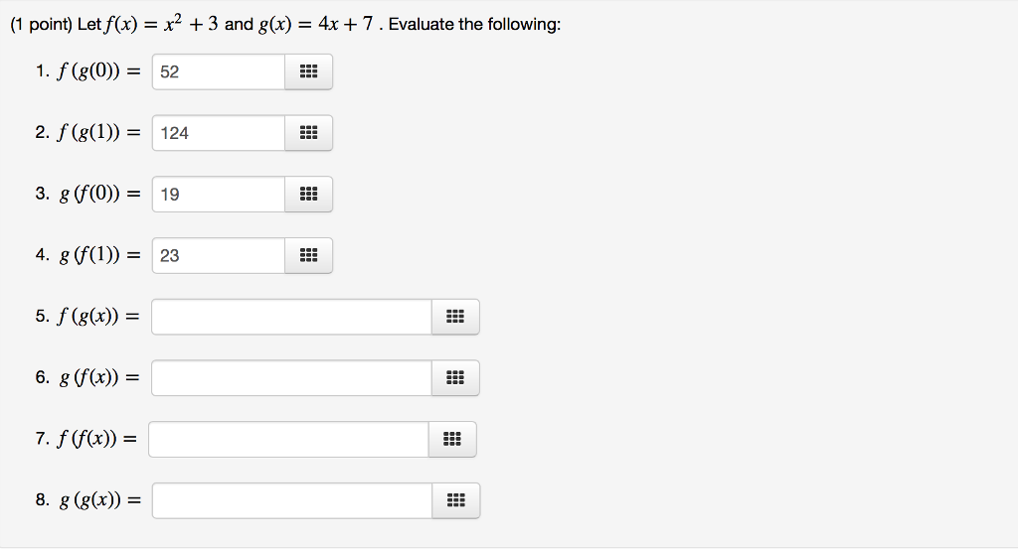Image resolution: width=1018 pixels, height=549 pixels.
Task: Open equation editor grid for g(f(1))
Action: click(308, 256)
